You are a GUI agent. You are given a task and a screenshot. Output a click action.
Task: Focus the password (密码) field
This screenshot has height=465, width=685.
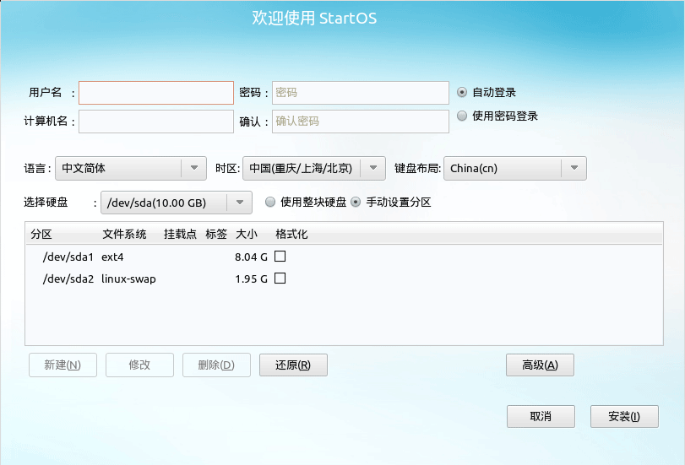coord(360,93)
